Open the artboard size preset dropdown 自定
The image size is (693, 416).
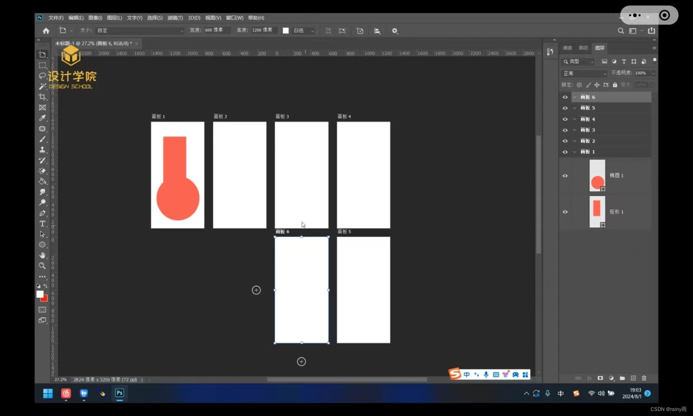140,30
